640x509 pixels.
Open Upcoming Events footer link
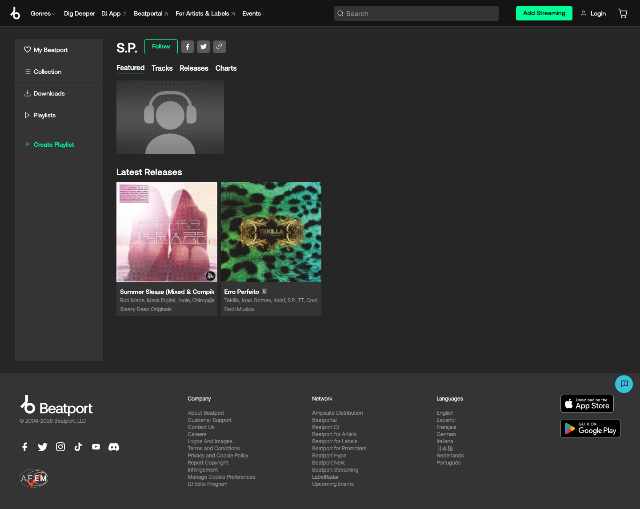[333, 484]
